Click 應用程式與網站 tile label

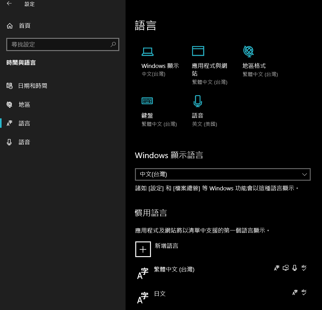209,70
